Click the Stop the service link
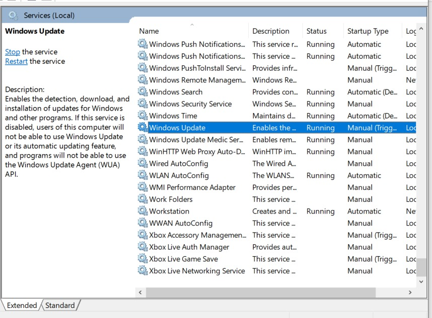 pos(13,52)
